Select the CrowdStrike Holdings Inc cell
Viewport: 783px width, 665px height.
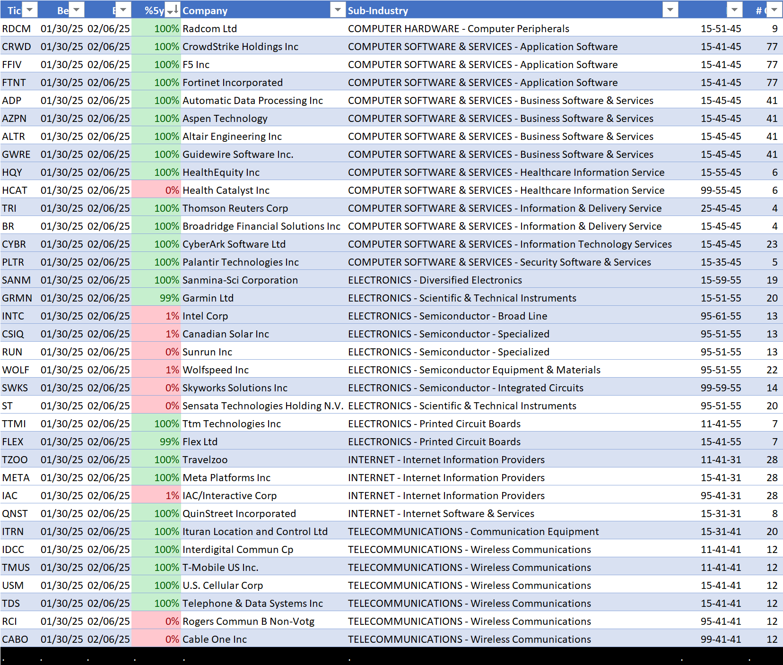pyautogui.click(x=263, y=46)
